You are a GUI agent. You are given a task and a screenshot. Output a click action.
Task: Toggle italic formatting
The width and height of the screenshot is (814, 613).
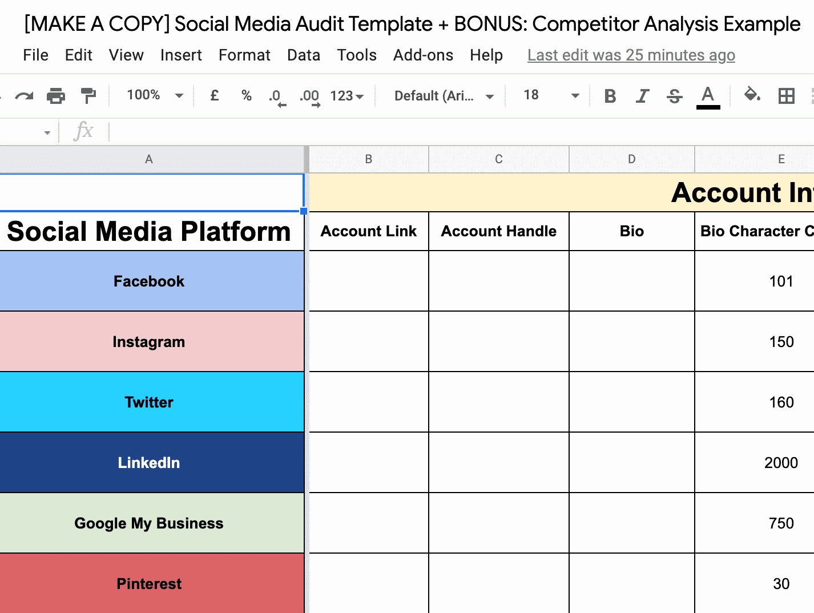pos(642,95)
